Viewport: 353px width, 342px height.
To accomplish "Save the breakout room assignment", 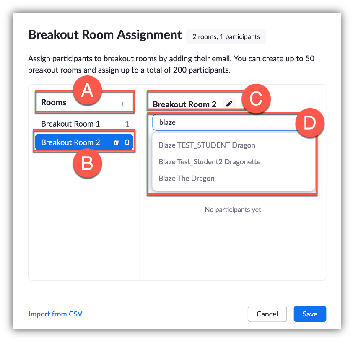I will [x=310, y=314].
